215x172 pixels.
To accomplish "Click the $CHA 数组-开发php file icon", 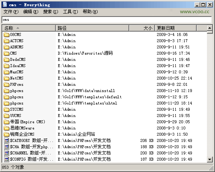I will pyautogui.click(x=7, y=147).
